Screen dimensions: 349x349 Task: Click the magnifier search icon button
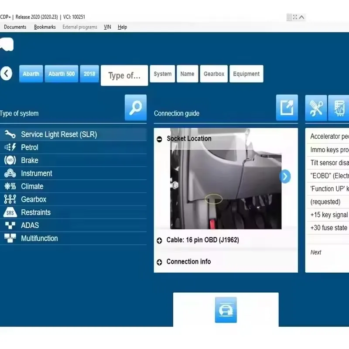pyautogui.click(x=136, y=107)
